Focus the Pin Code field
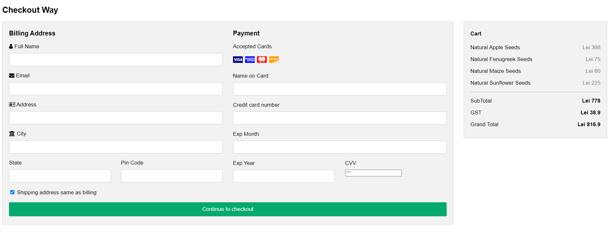 (172, 176)
